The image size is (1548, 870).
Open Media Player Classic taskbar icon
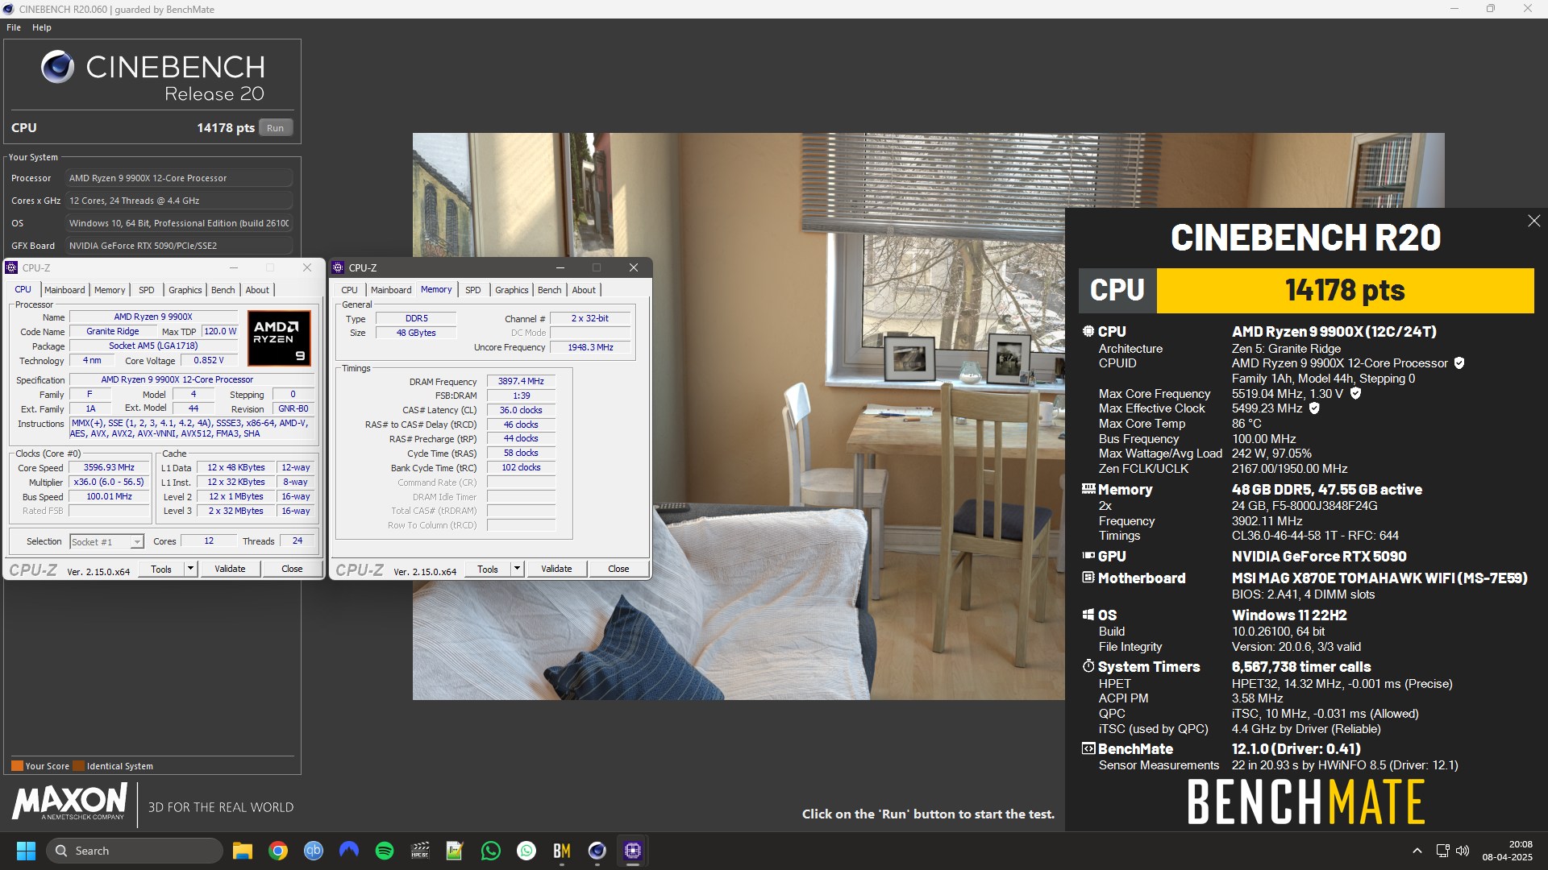tap(420, 851)
